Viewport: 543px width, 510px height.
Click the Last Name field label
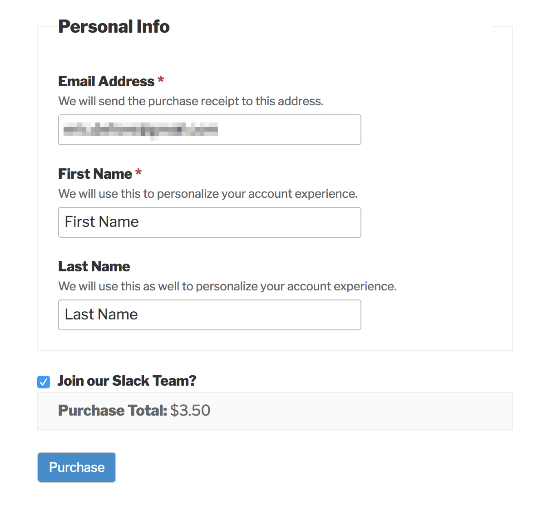(x=94, y=266)
